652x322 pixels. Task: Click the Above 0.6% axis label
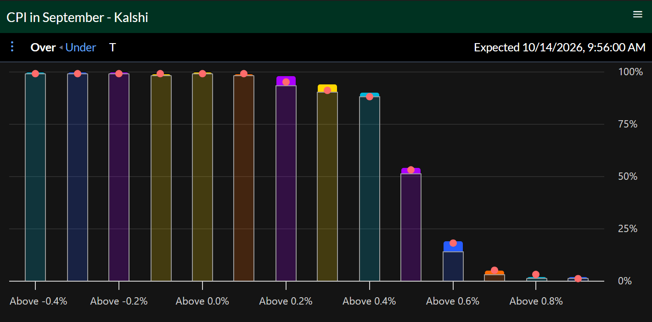pos(453,301)
